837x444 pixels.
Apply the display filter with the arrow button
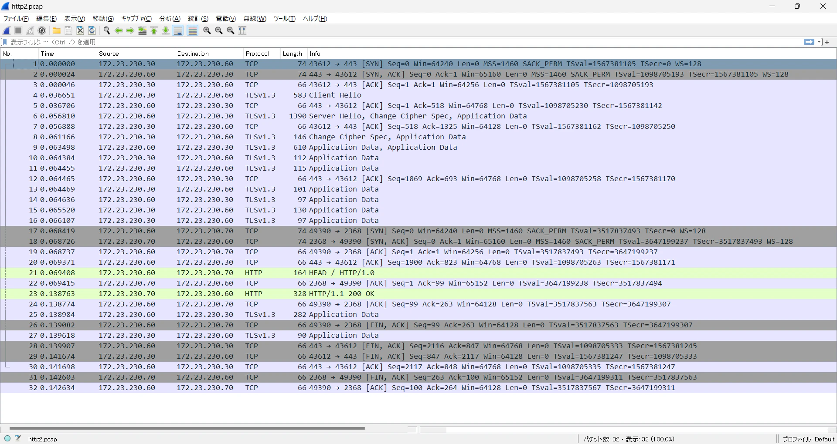click(x=809, y=42)
